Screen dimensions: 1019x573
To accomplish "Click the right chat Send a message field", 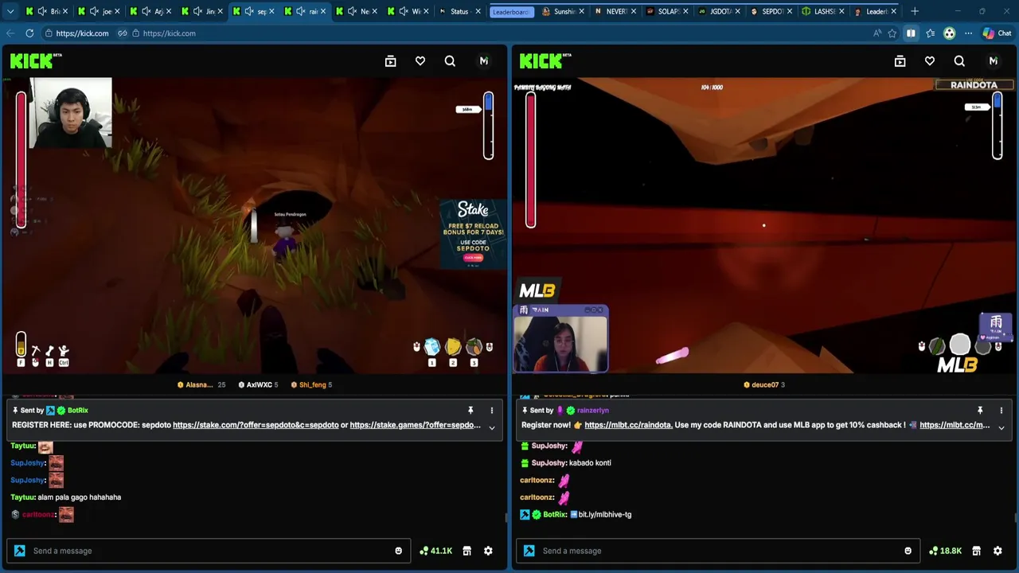I will click(719, 551).
